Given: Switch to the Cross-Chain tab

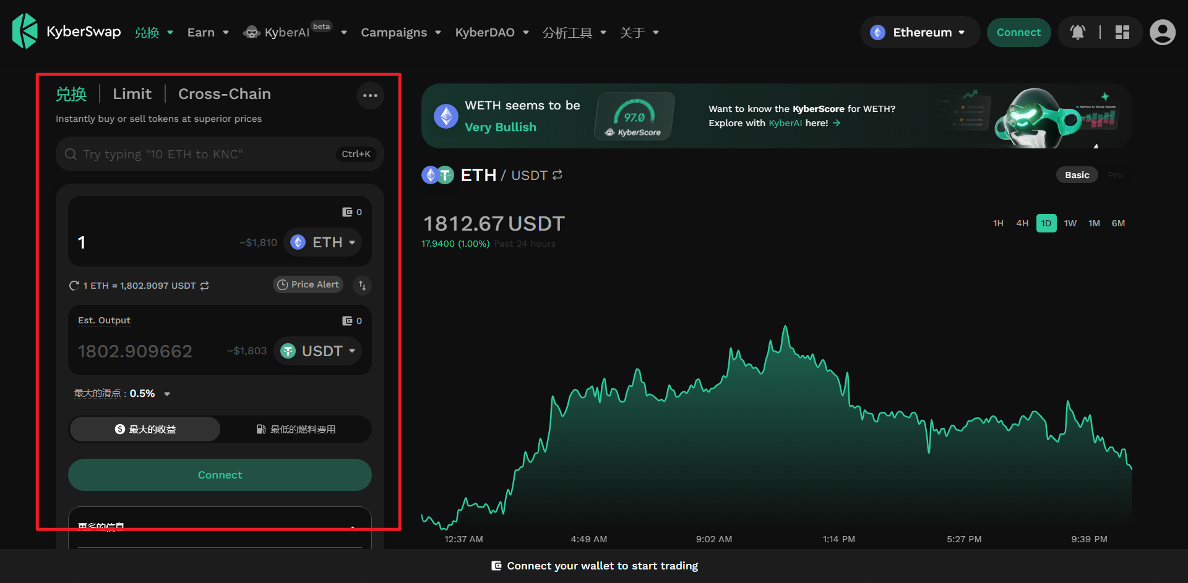Looking at the screenshot, I should coord(225,94).
